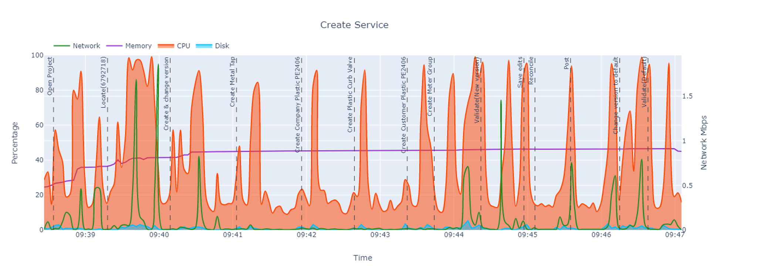This screenshot has height=274, width=766.
Task: Click the 'Validate(New version)' marker label
Action: pos(477,90)
